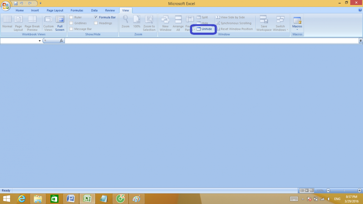The height and width of the screenshot is (204, 363).
Task: Click into the formula bar input
Action: tap(212, 41)
